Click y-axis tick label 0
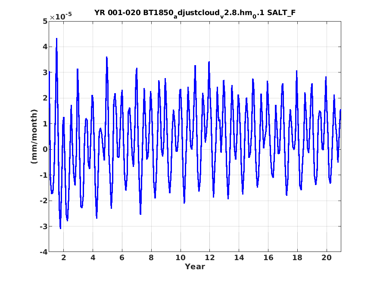Screen dimensions: 377x283 [x=45, y=149]
